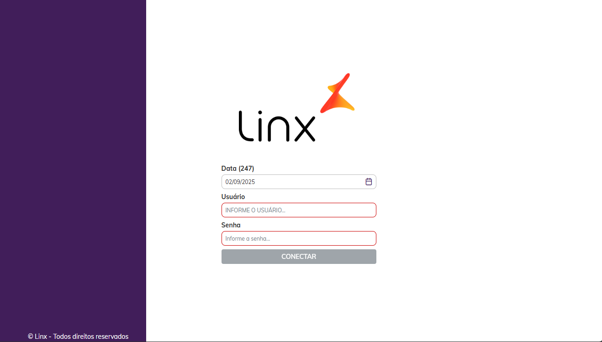Screen dimensions: 602x342
Task: Click the Usuário label
Action: (x=233, y=197)
